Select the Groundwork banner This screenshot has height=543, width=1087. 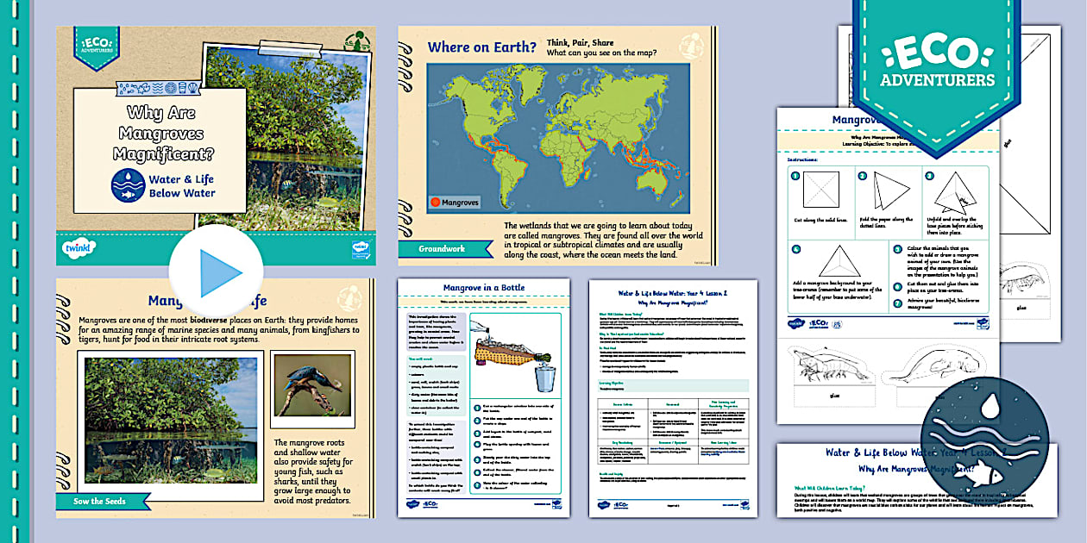click(441, 247)
